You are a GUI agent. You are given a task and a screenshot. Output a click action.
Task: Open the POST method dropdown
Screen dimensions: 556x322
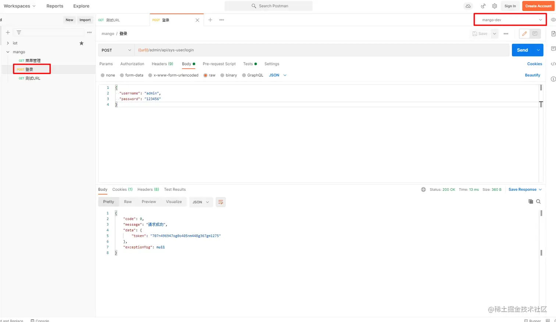tap(116, 50)
